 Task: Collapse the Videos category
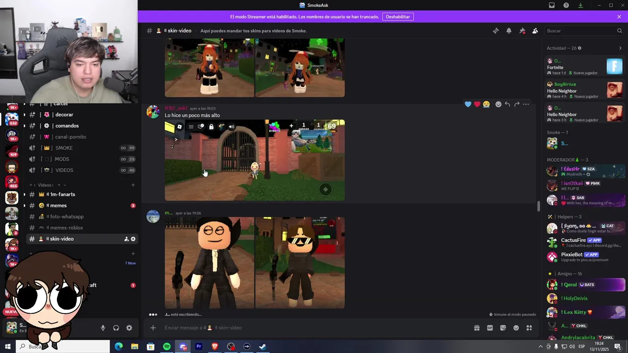click(45, 185)
